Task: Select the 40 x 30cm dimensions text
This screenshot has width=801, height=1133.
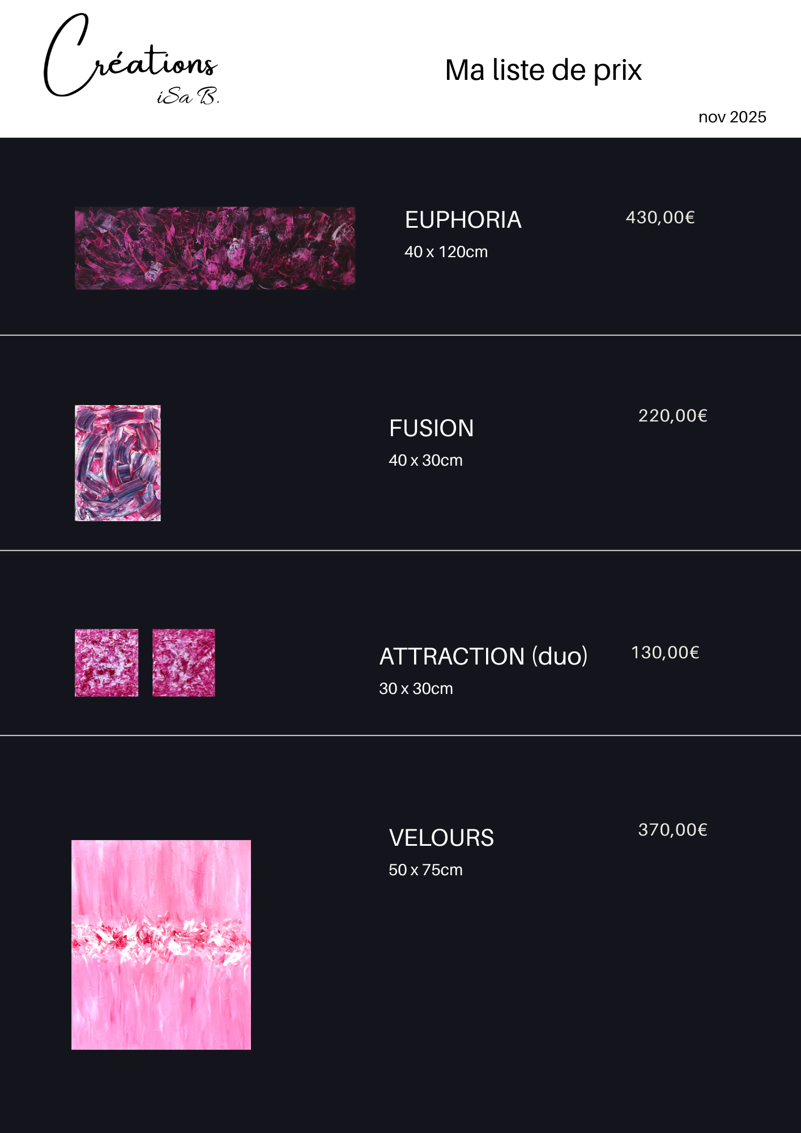Action: point(425,461)
